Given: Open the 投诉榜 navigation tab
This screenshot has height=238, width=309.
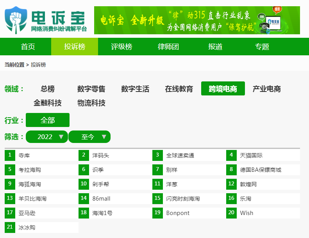Looking at the screenshot, I should [75, 47].
